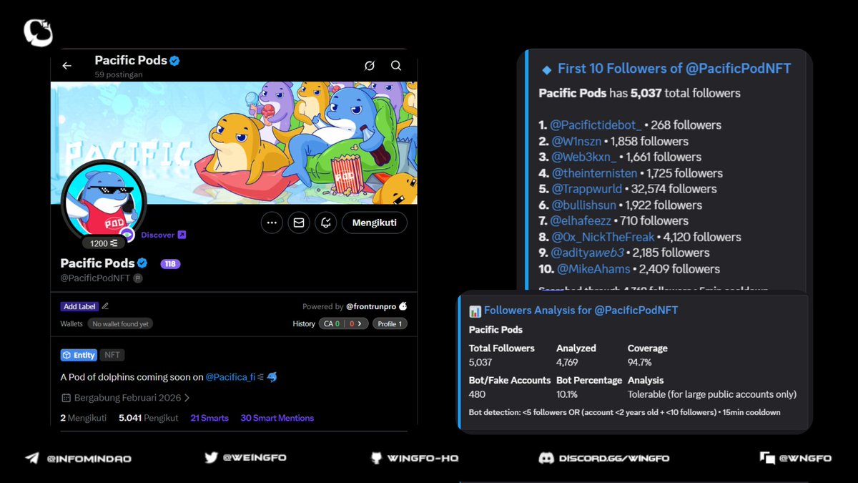858x483 pixels.
Task: Click the @WNGFO icon in the footer
Action: [x=767, y=458]
